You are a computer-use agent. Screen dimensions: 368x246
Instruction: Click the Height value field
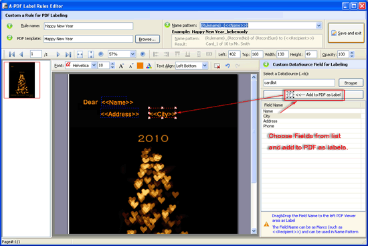click(x=311, y=54)
